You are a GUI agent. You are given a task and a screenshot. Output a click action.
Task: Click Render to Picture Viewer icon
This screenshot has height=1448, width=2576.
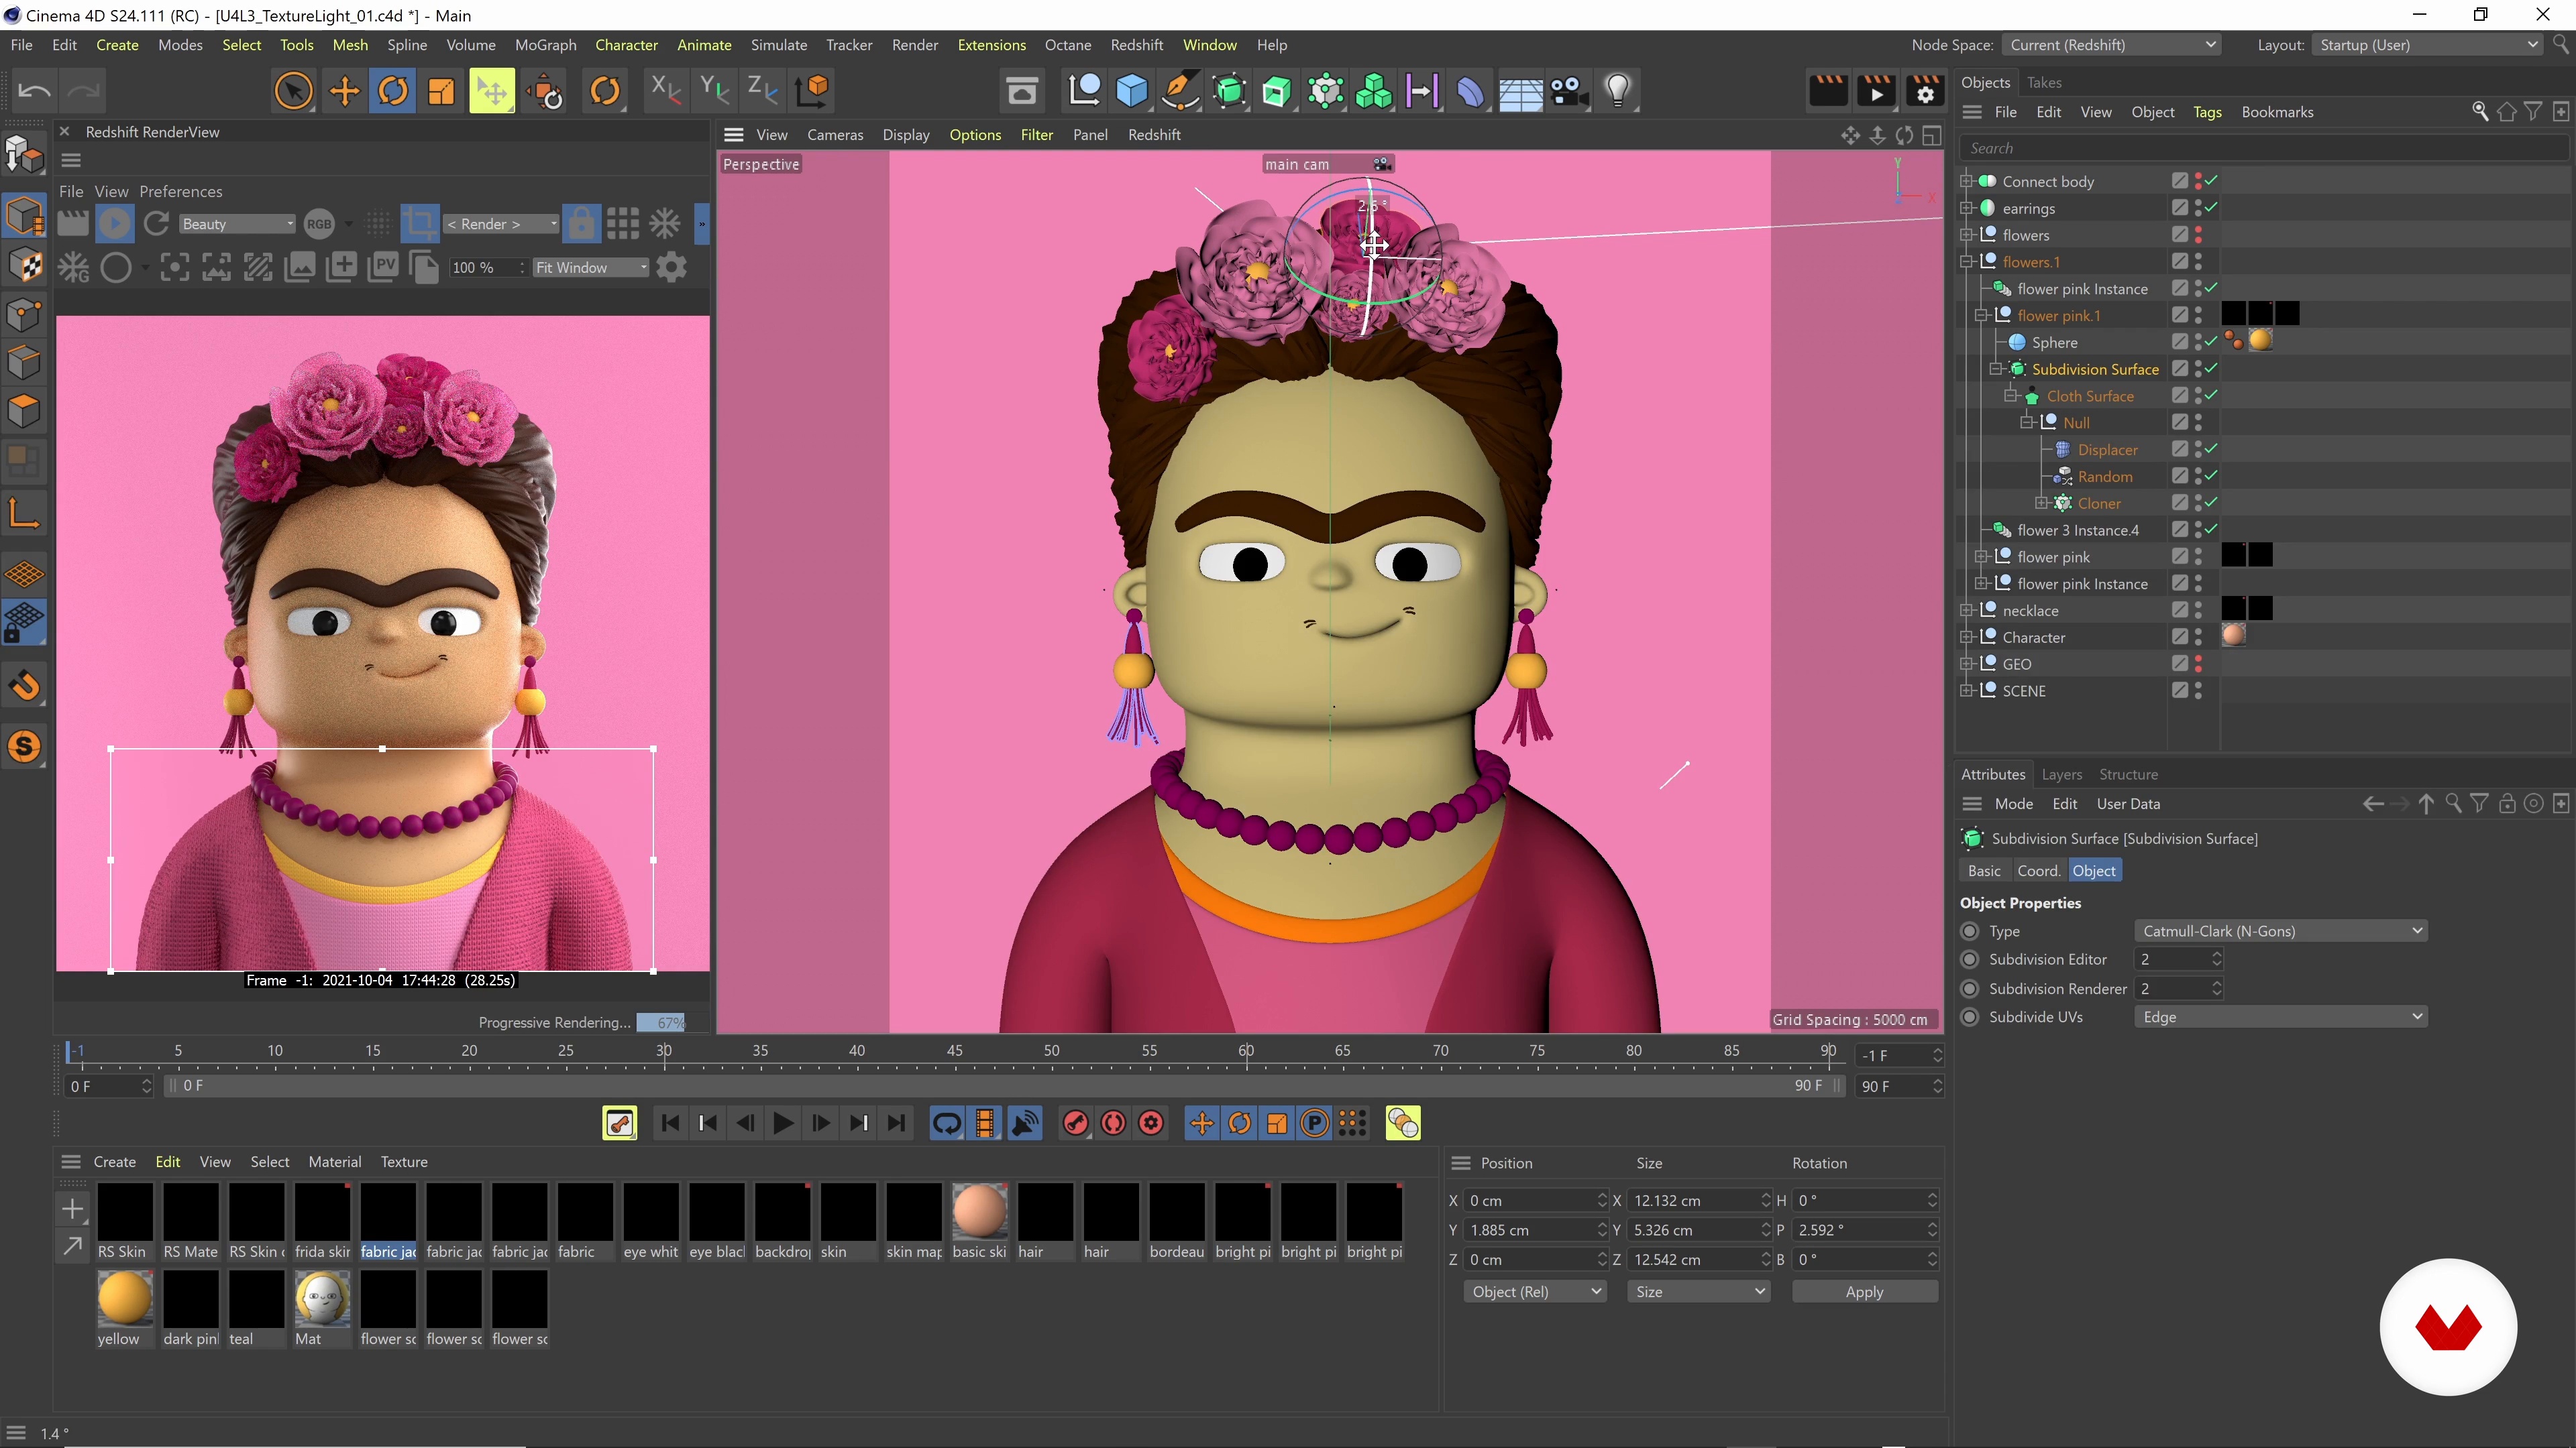tap(1876, 91)
